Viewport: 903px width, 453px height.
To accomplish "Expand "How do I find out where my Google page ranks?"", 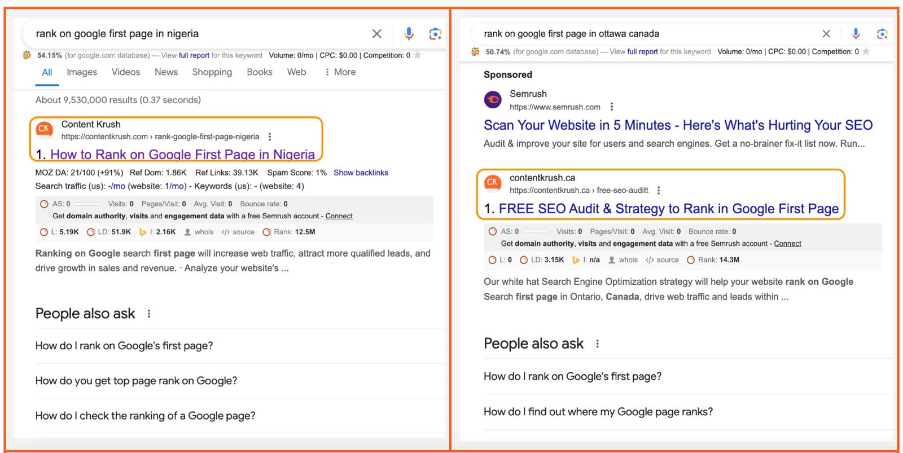I will (x=598, y=412).
